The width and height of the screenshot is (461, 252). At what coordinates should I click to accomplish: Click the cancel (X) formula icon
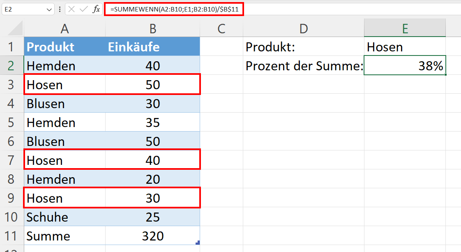[71, 9]
